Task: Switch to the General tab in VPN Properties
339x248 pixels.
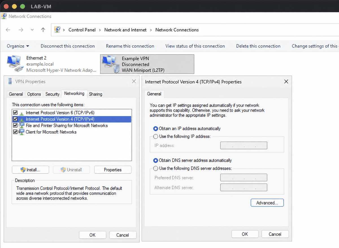Action: (16, 94)
